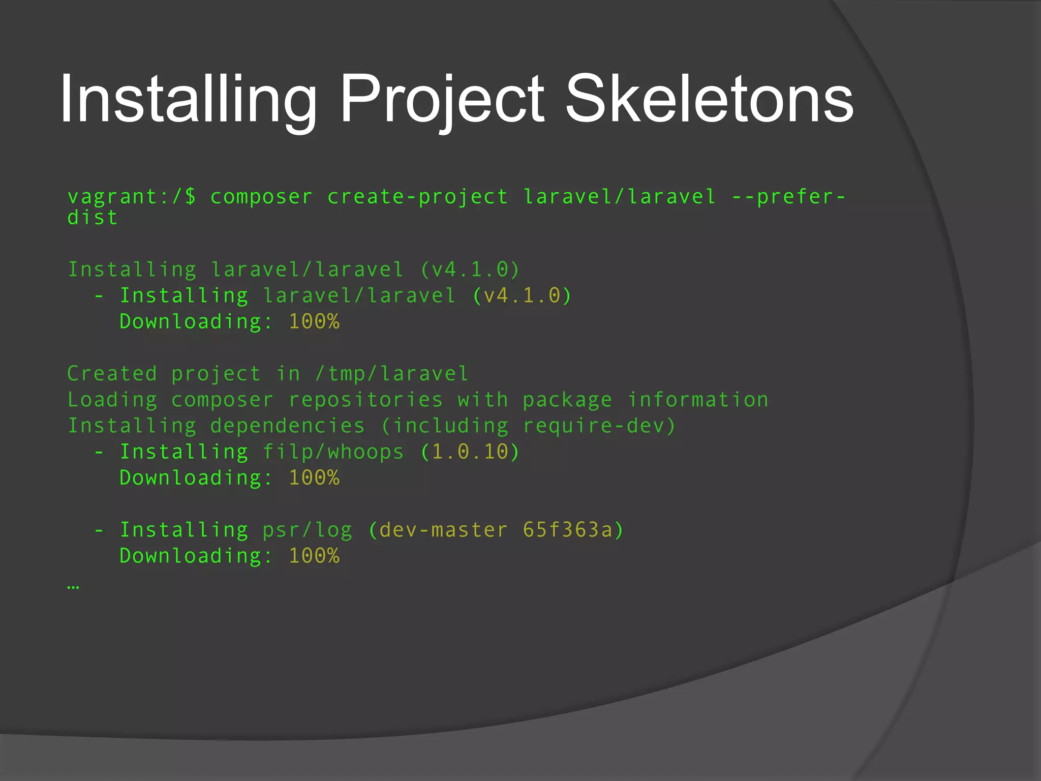Click "Installing dependencies (including require-dev)"

(x=372, y=426)
